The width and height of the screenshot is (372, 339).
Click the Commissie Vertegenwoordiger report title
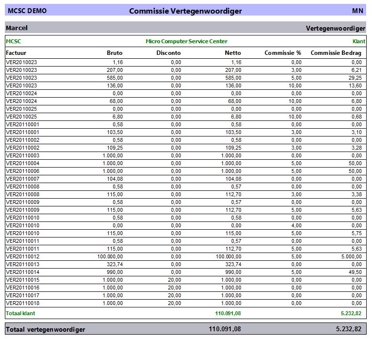(x=186, y=11)
